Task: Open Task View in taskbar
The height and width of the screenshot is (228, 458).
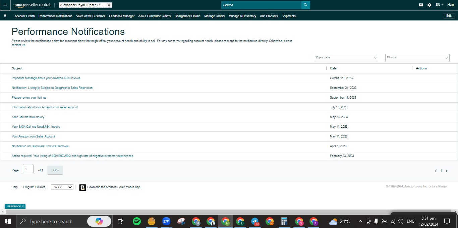Action: [121, 221]
